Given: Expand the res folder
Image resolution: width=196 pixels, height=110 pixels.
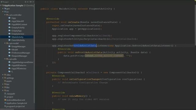Looking at the screenshot, I should 3,90.
